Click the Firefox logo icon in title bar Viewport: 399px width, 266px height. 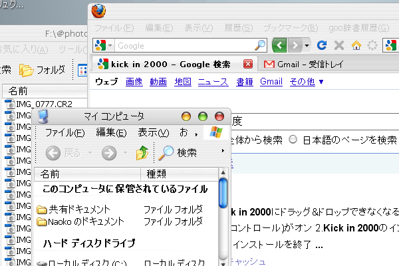[x=98, y=11]
